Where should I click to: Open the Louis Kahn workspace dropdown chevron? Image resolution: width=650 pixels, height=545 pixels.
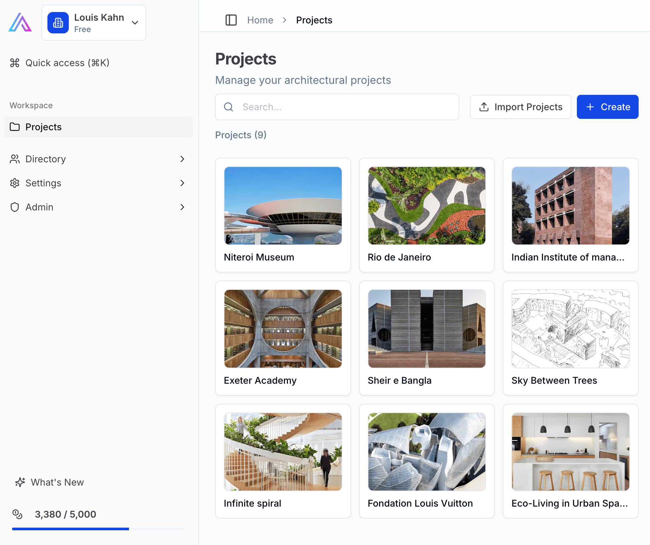[135, 23]
